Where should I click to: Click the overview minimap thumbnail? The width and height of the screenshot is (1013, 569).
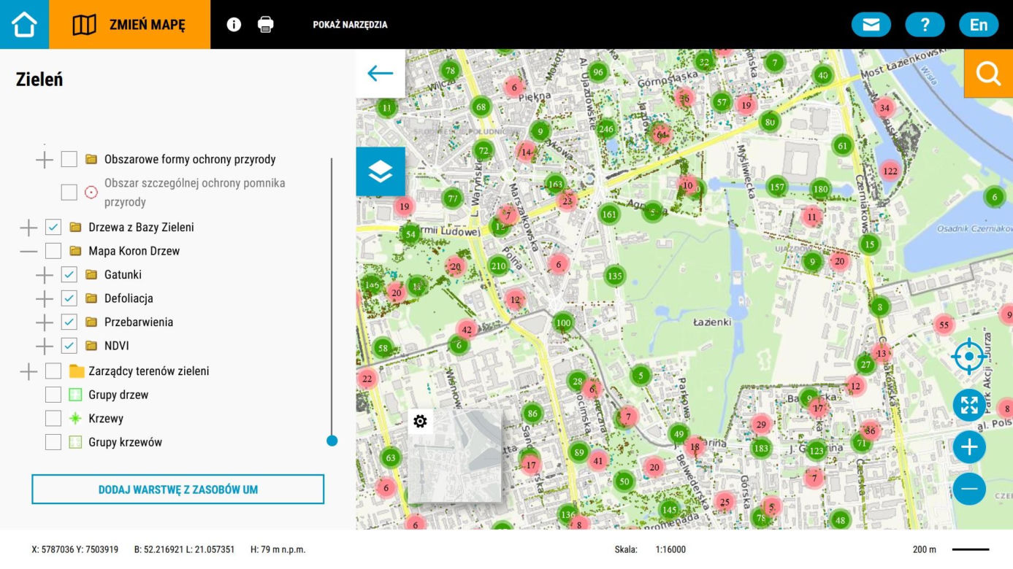point(455,456)
